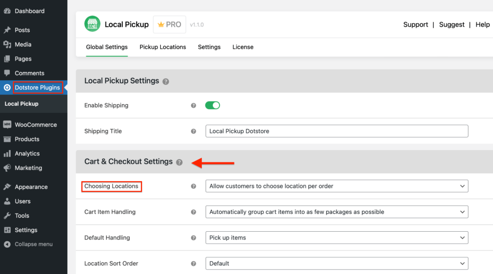Image resolution: width=493 pixels, height=274 pixels.
Task: Click help icon next to Cart Item Handling
Action: pos(194,212)
